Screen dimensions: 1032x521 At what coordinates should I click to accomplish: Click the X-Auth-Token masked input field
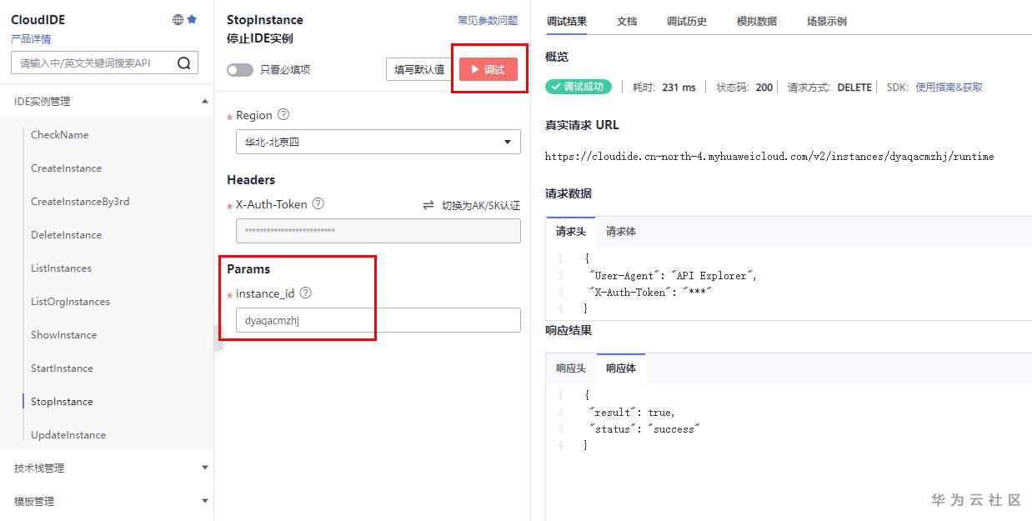coord(378,231)
